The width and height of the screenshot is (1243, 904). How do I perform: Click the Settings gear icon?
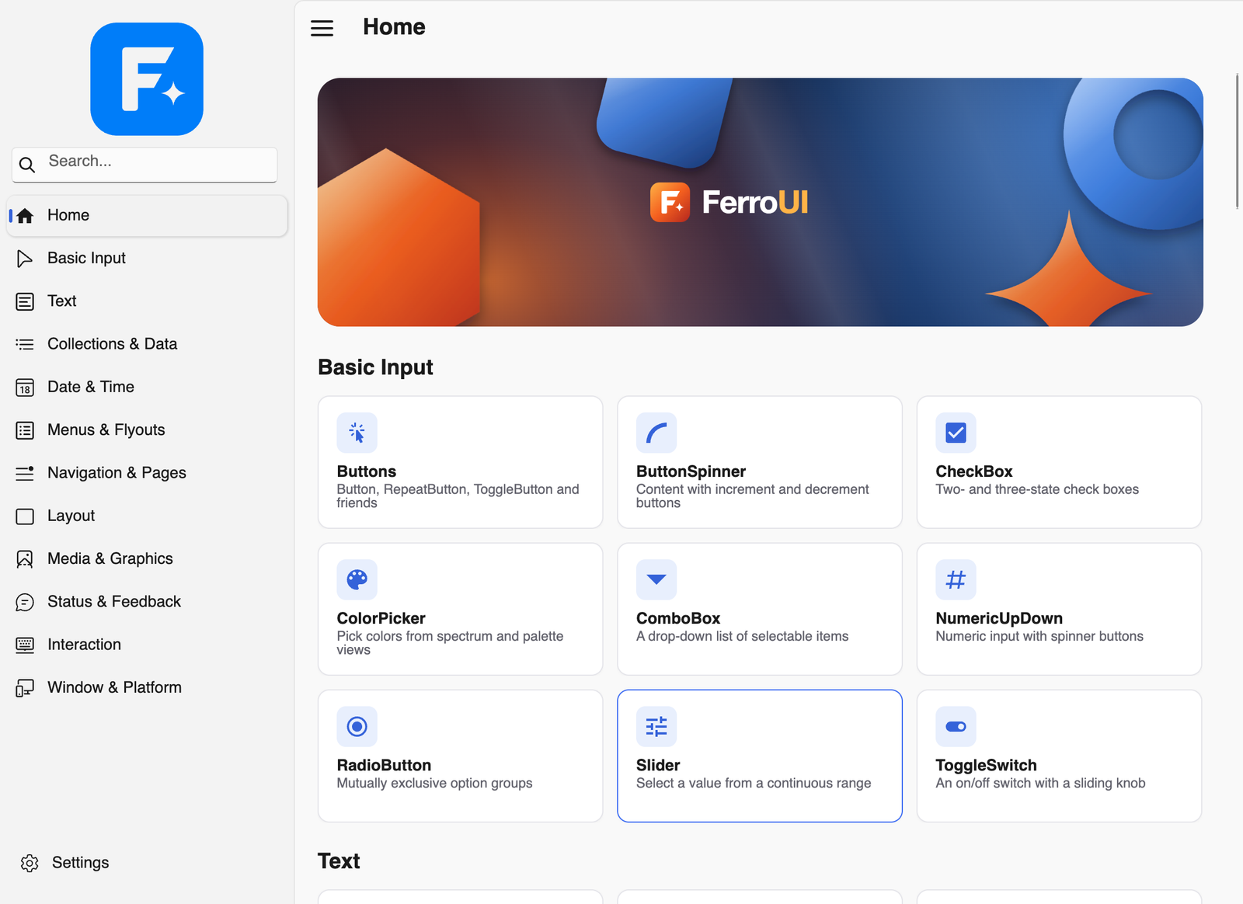coord(30,863)
